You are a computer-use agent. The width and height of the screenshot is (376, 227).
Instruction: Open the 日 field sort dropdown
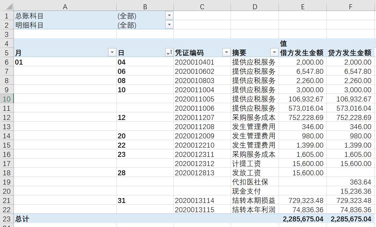[x=169, y=52]
